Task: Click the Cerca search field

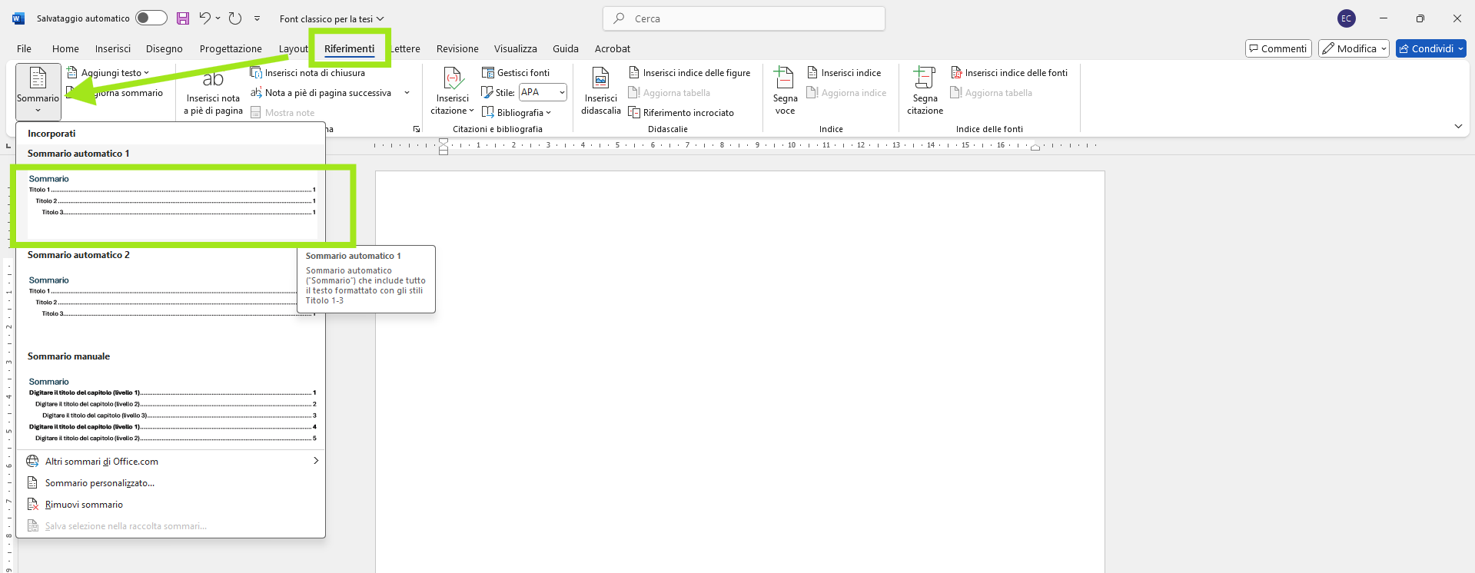Action: coord(744,18)
